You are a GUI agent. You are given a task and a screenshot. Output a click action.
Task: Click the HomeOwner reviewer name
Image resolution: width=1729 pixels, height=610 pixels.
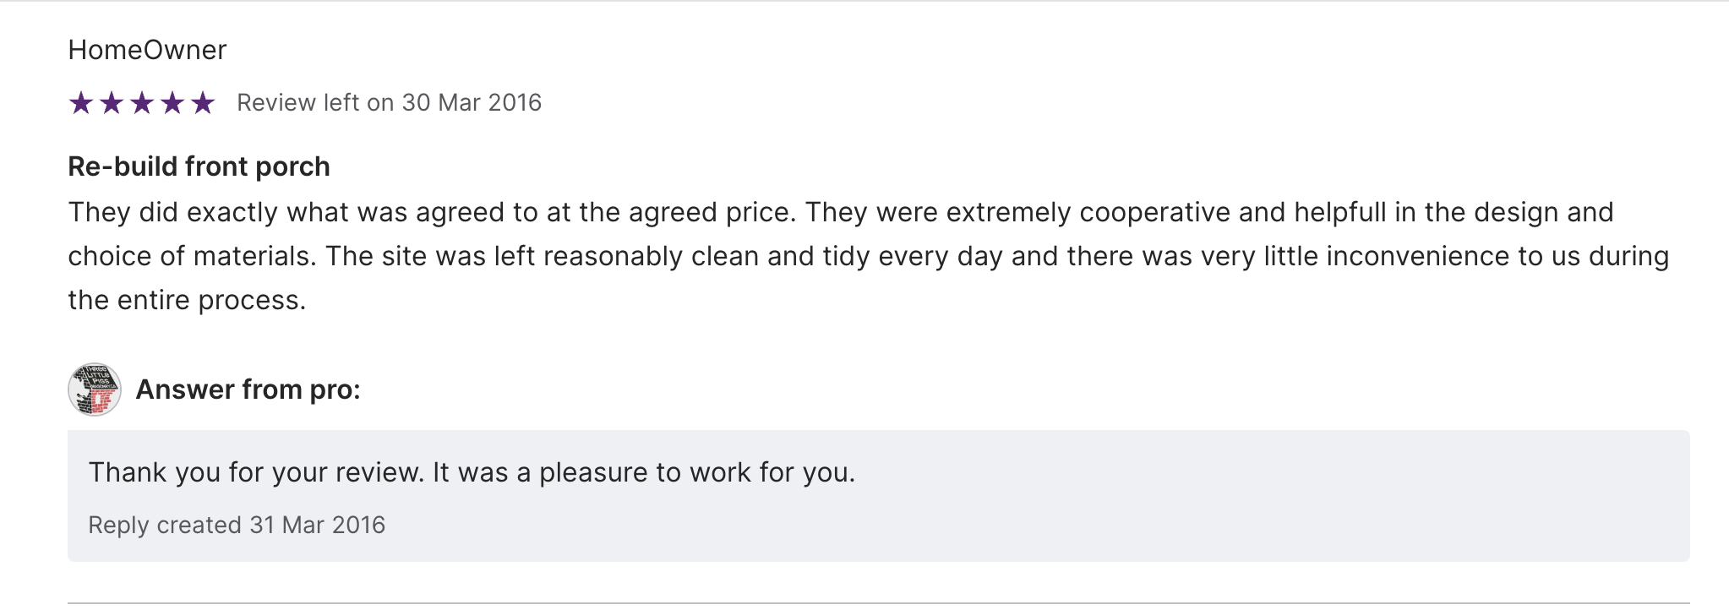pos(147,50)
